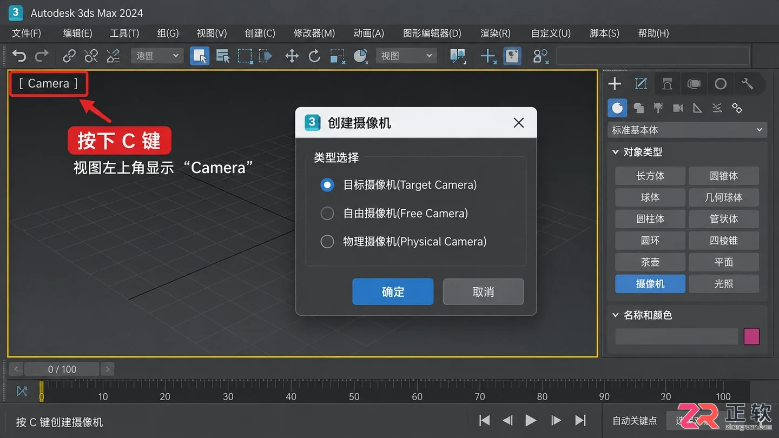Click the Undo arrow in the toolbar
Viewport: 779px width, 438px height.
tap(19, 56)
